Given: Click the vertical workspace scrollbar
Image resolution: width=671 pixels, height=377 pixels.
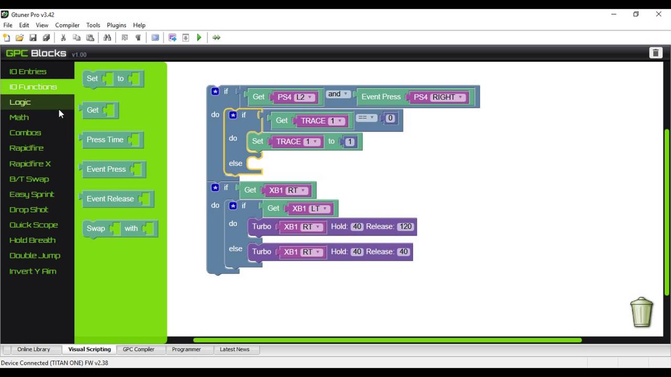Looking at the screenshot, I should point(667,212).
